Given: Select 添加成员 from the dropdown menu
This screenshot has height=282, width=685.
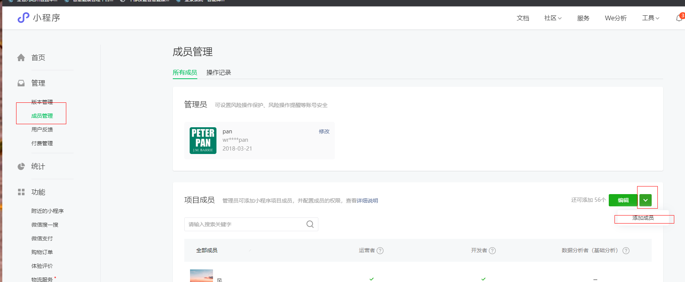Looking at the screenshot, I should click(643, 218).
